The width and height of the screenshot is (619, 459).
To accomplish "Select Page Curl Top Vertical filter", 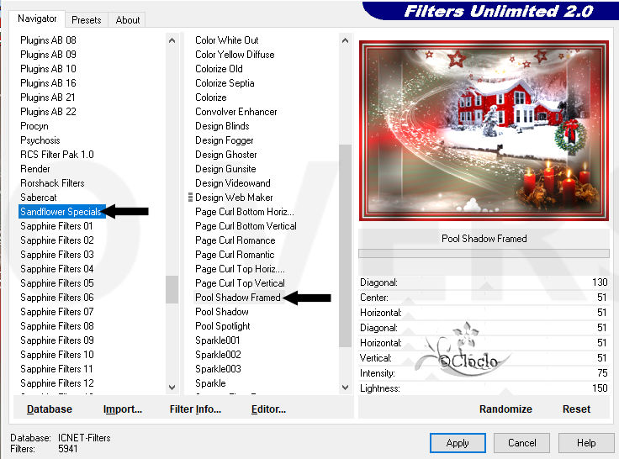I will coord(240,283).
